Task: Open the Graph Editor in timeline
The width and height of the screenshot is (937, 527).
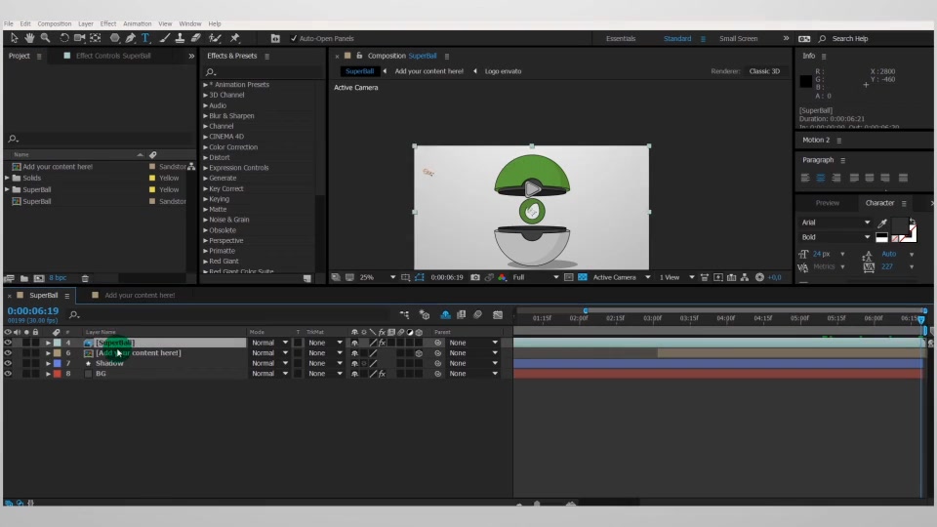Action: pyautogui.click(x=497, y=315)
